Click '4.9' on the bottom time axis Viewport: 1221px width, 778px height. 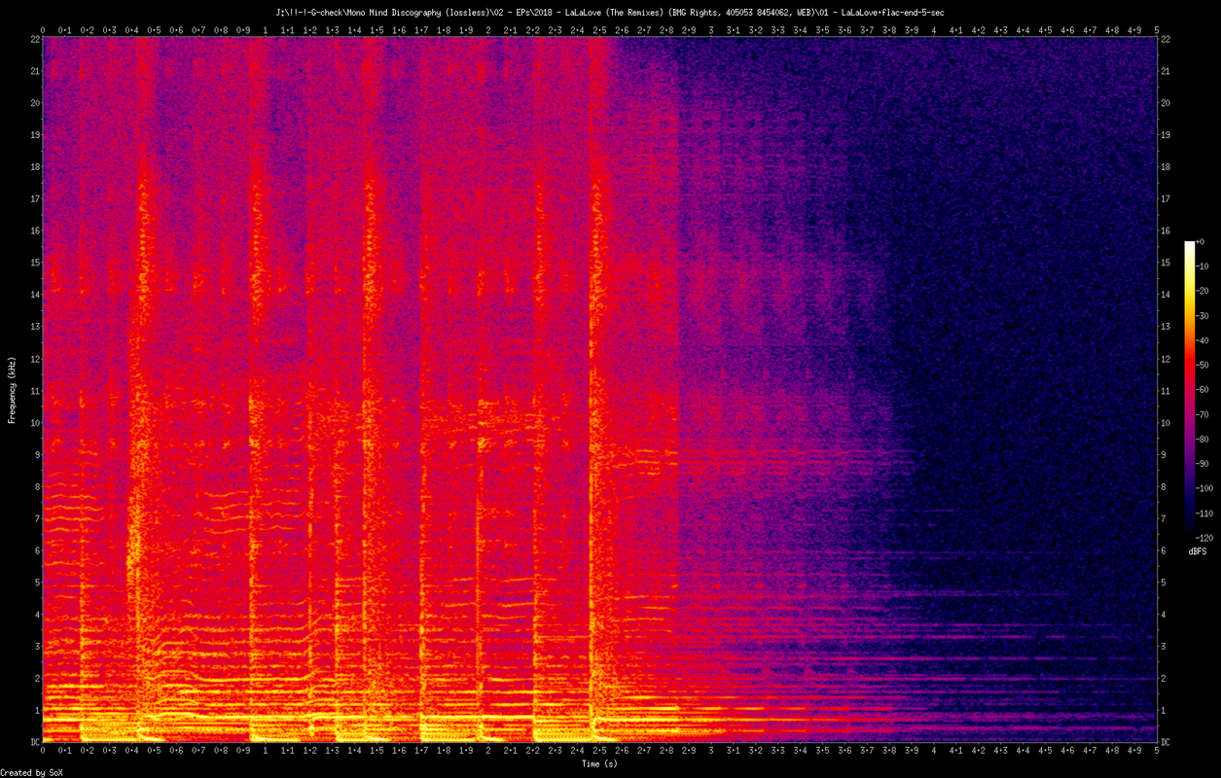point(1134,751)
